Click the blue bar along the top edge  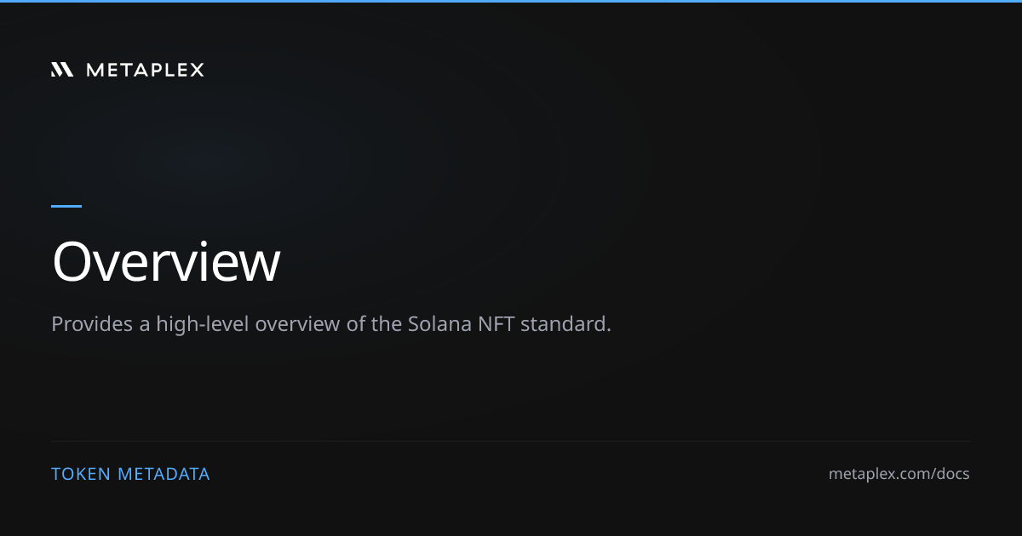pyautogui.click(x=511, y=1)
